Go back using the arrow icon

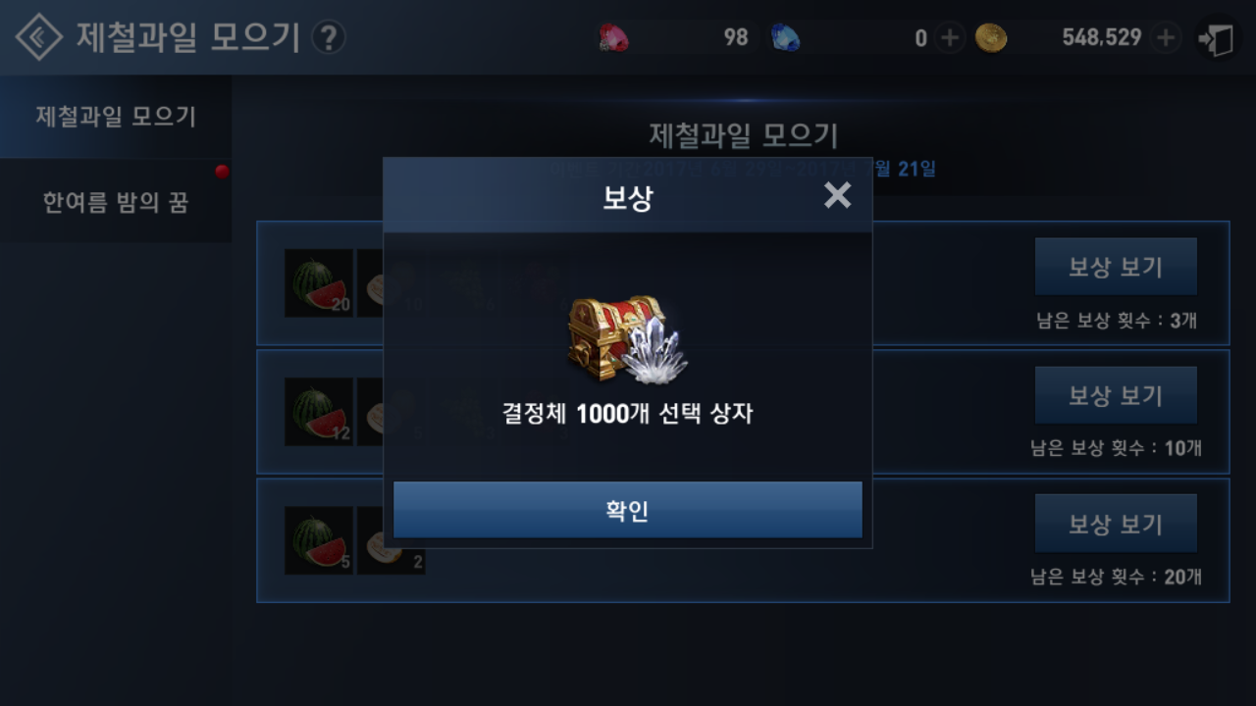(x=39, y=37)
